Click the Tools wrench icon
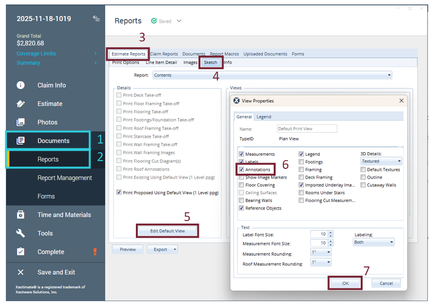433x306 pixels. tap(21, 233)
